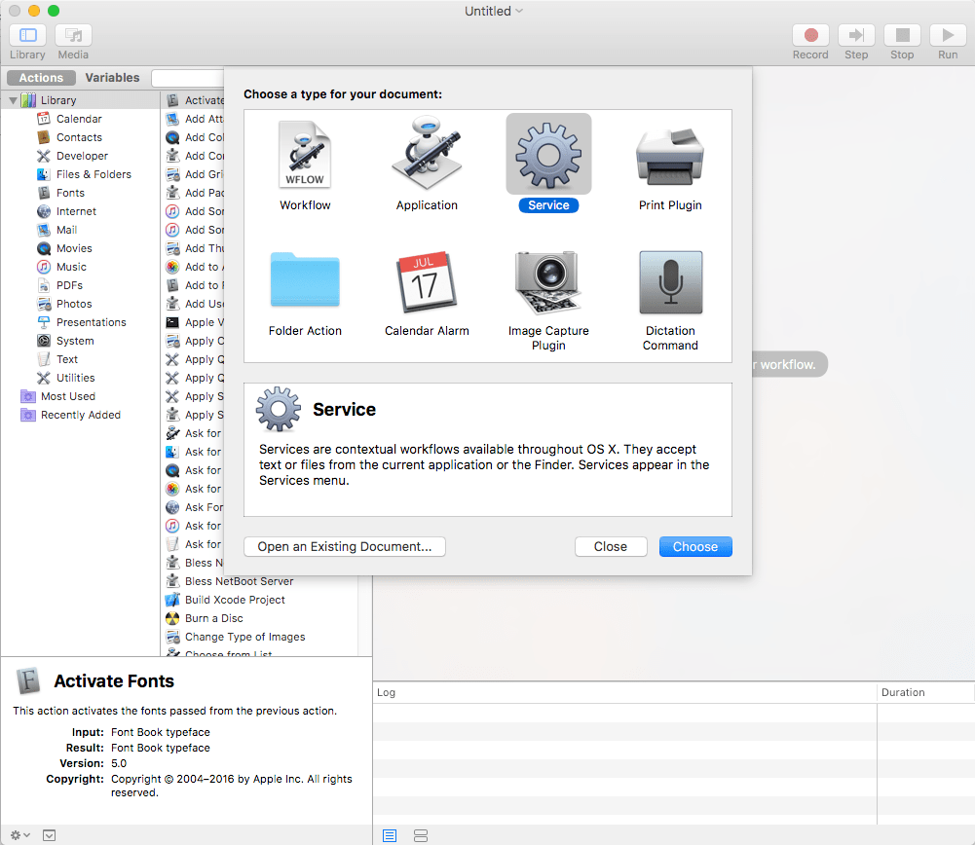This screenshot has width=975, height=845.
Task: Open the gear action menu at bottom-left
Action: [19, 835]
